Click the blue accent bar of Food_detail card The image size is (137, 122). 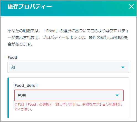(8, 98)
